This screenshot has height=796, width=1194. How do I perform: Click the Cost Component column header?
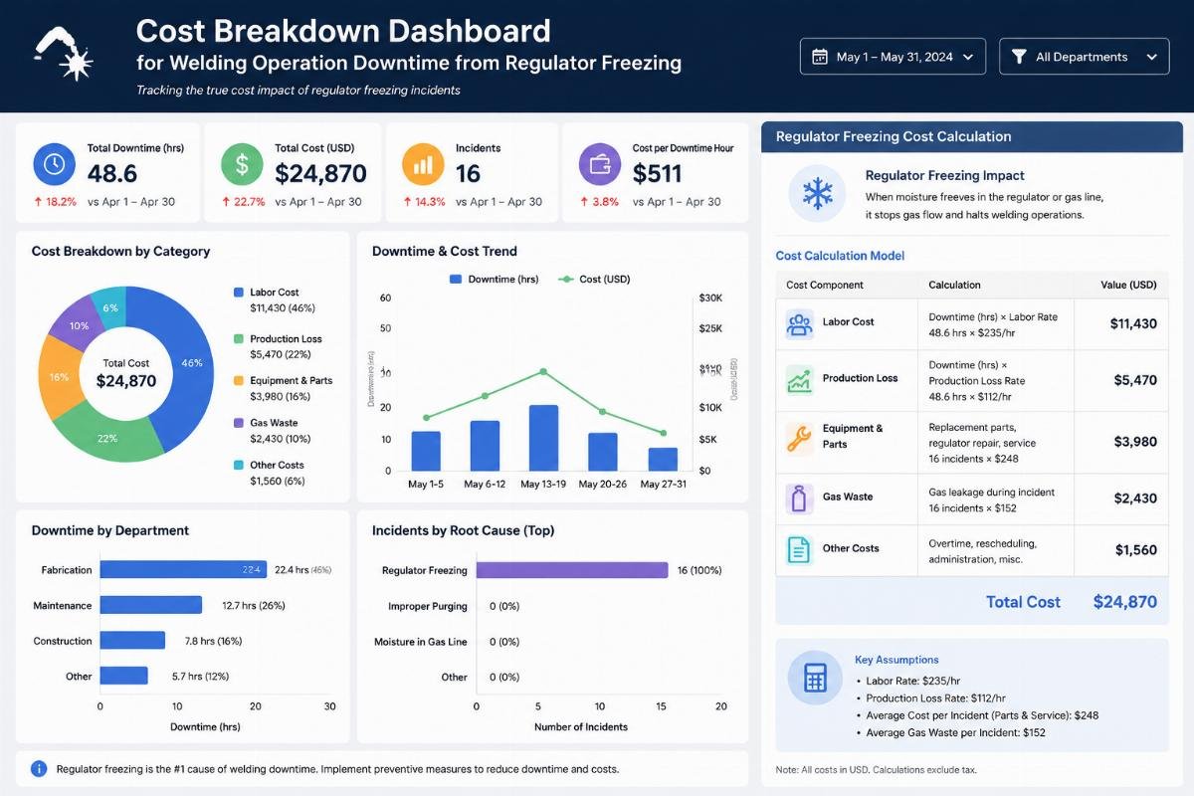(x=825, y=285)
